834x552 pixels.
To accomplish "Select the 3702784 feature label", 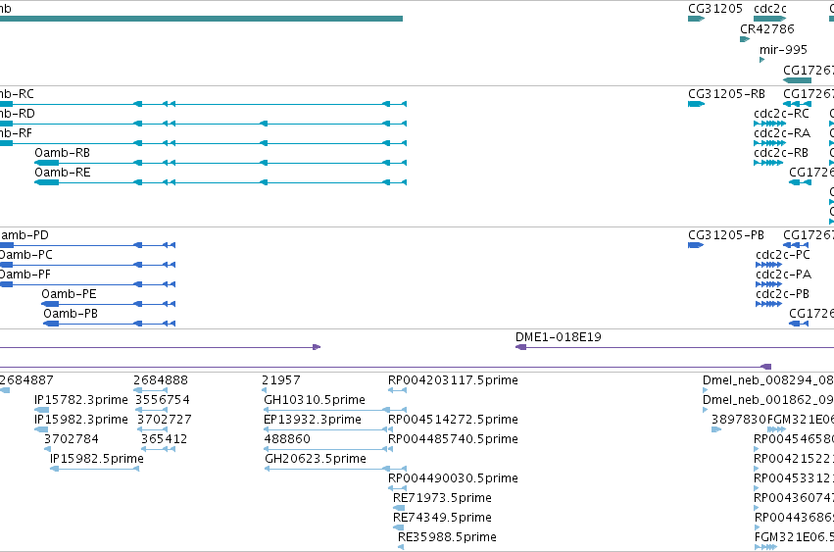I will tap(72, 439).
